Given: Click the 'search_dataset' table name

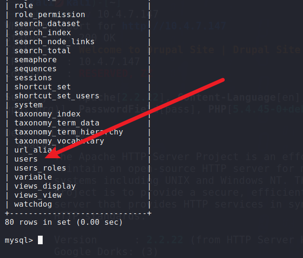Looking at the screenshot, I should [x=47, y=24].
